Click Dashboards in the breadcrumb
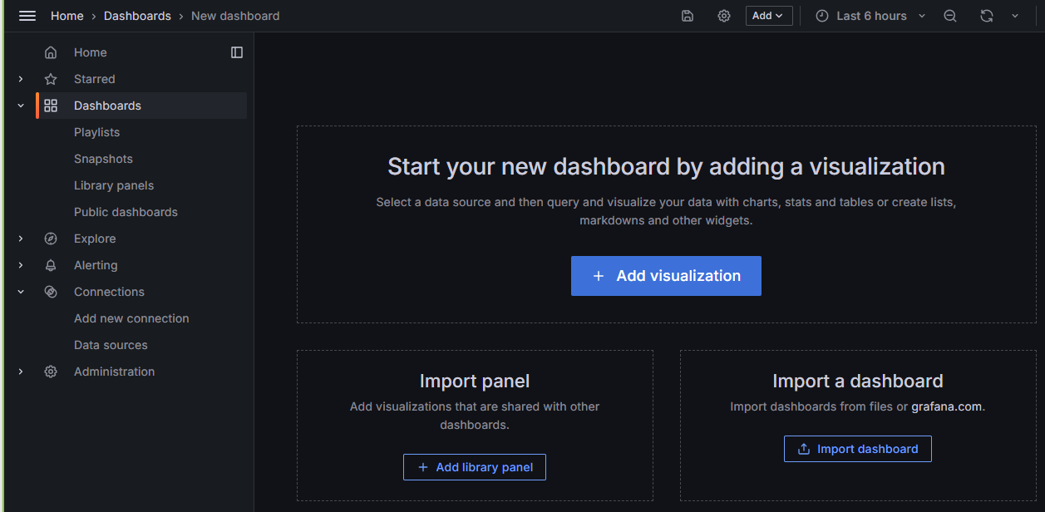Screen dimensions: 1045x512 pyautogui.click(x=137, y=16)
